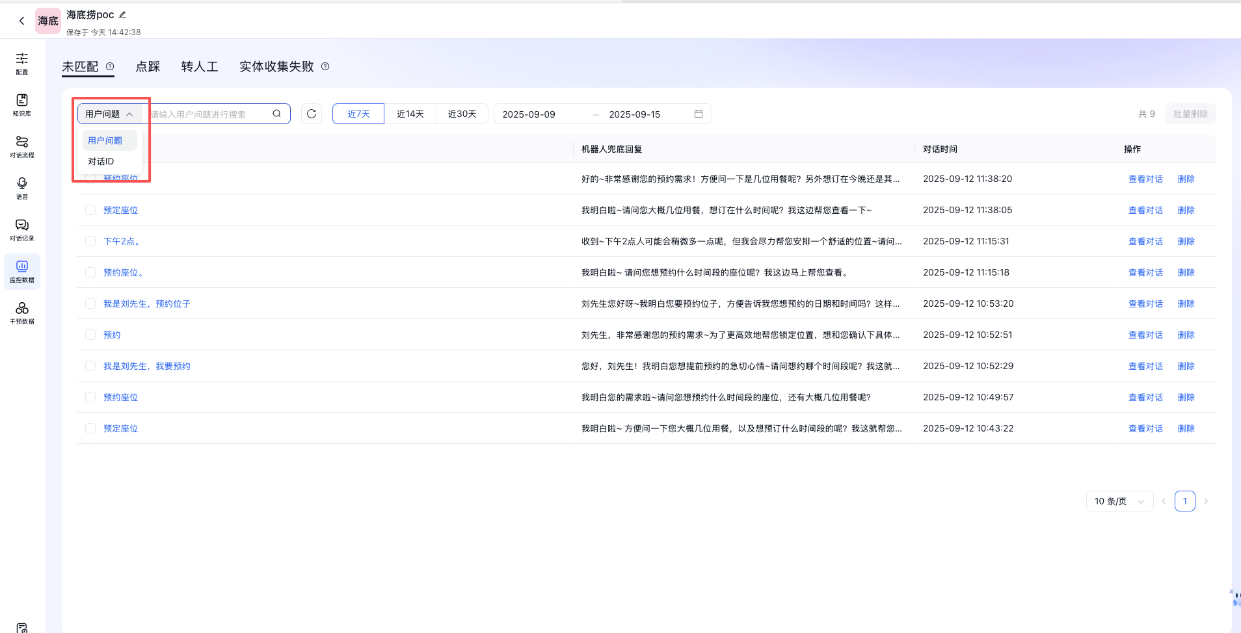
Task: View the 对话记录 section
Action: 21,230
